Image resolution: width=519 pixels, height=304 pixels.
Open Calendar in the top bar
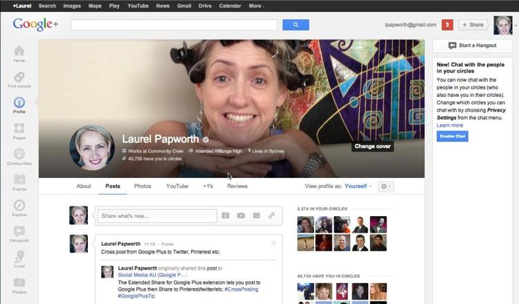tap(230, 6)
